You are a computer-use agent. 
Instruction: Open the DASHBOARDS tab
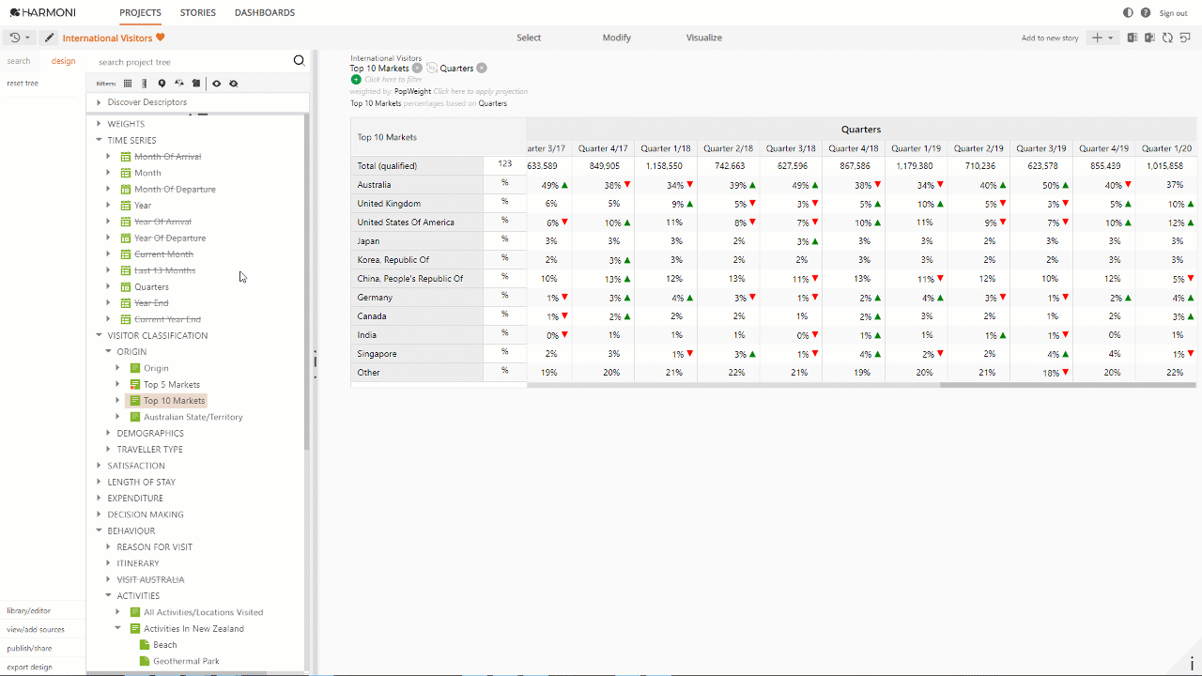pyautogui.click(x=265, y=12)
